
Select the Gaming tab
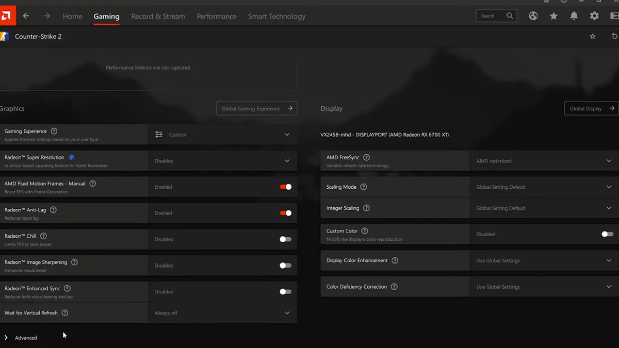pos(106,16)
